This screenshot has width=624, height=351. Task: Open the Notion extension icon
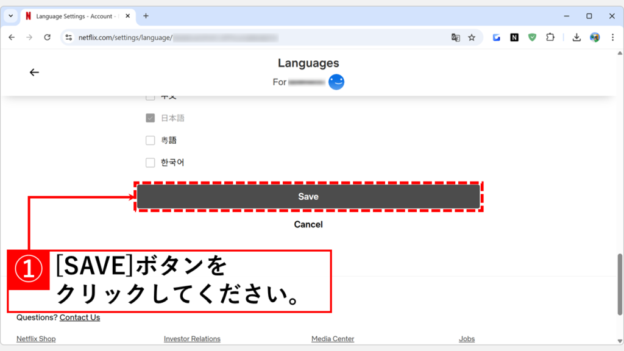click(x=514, y=37)
